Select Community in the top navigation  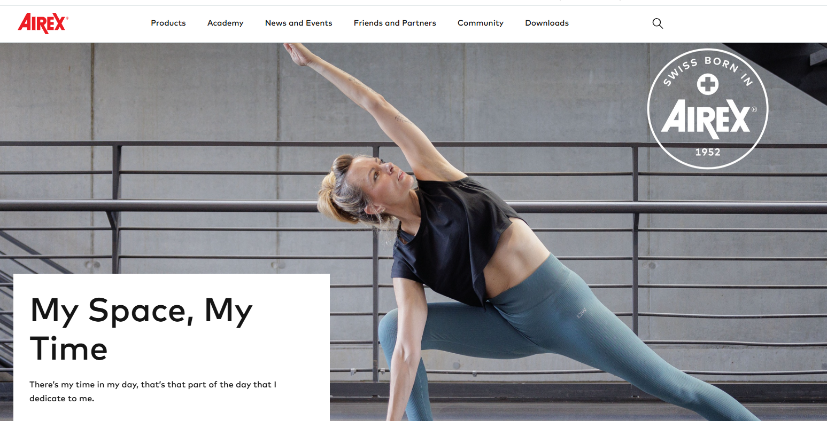coord(481,23)
